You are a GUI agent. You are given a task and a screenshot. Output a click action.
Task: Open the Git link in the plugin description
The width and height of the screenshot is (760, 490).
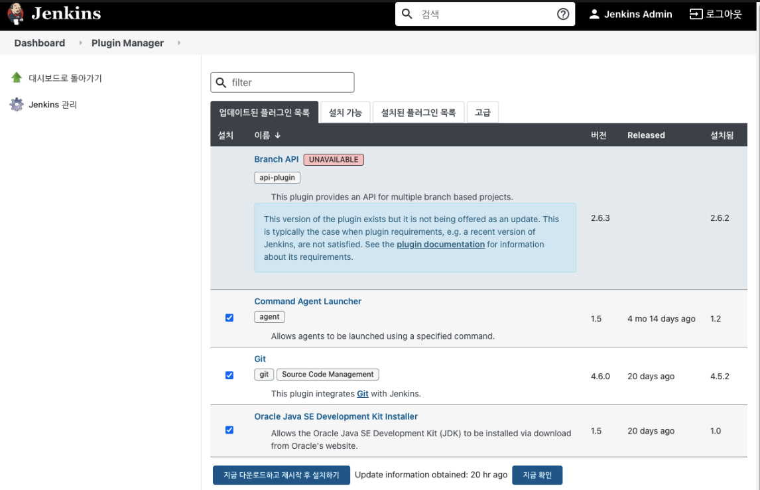363,394
